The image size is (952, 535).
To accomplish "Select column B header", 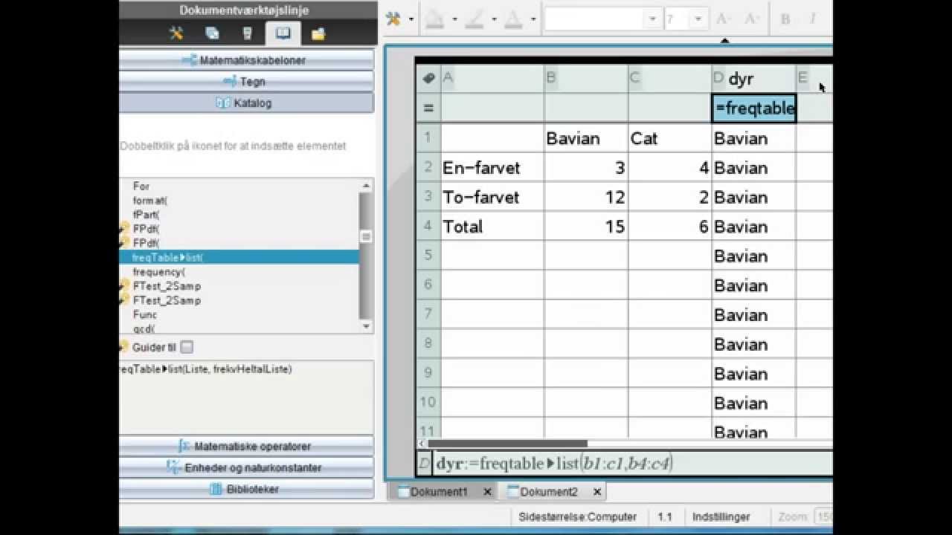I will 586,78.
